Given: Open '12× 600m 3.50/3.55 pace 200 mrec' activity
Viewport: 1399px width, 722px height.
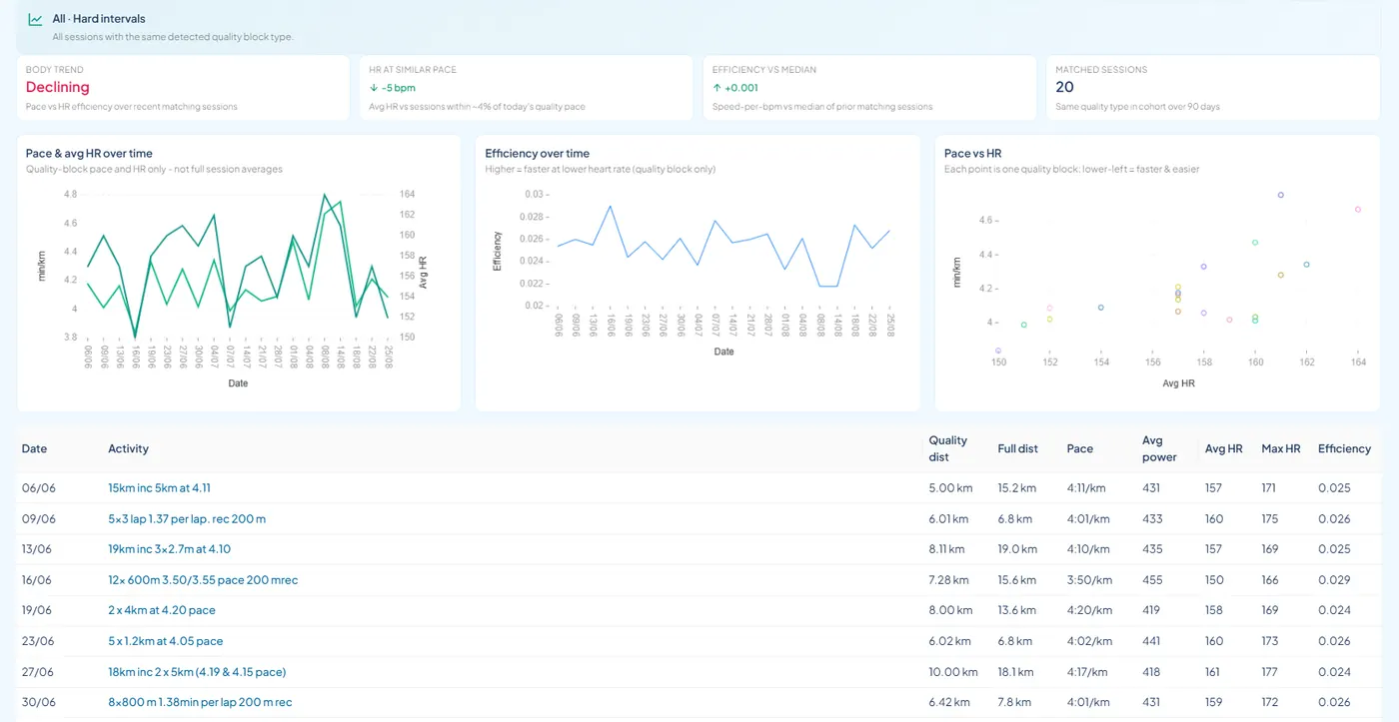Looking at the screenshot, I should pos(203,580).
